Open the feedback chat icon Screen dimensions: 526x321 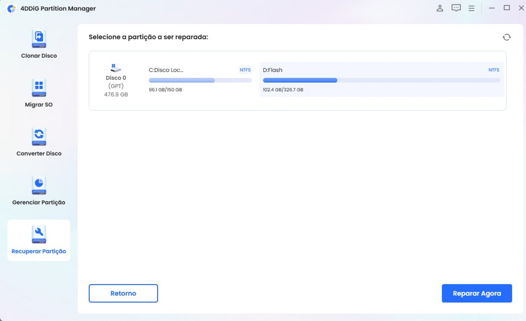[x=456, y=8]
